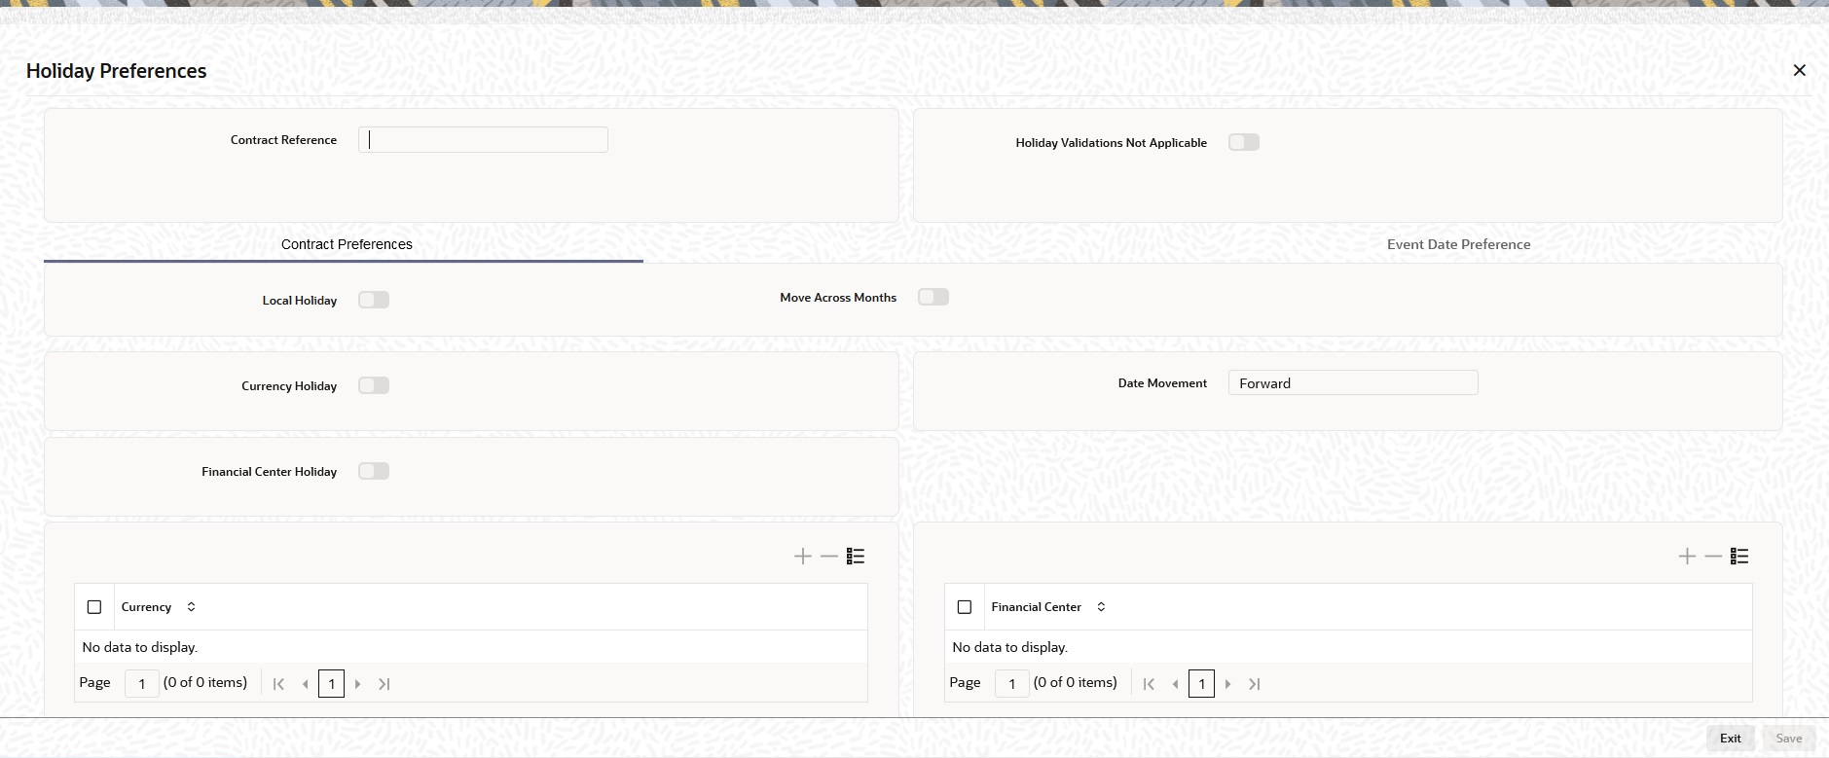Sort the Financial Center column
The image size is (1829, 758).
pyautogui.click(x=1101, y=607)
